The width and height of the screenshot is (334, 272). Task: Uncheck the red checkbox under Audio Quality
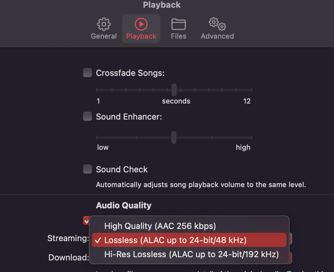coord(86,221)
